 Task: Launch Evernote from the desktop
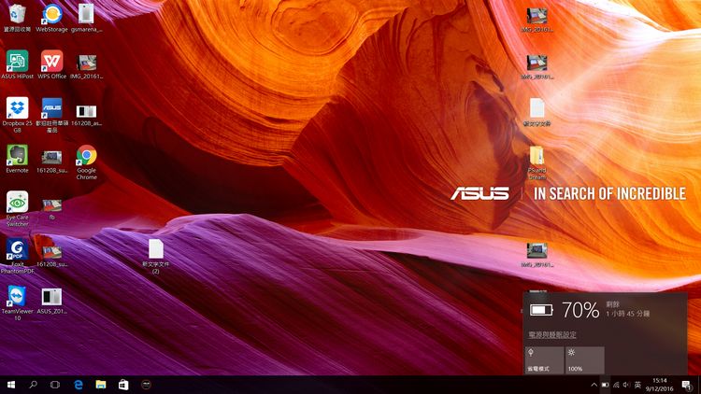pyautogui.click(x=17, y=159)
